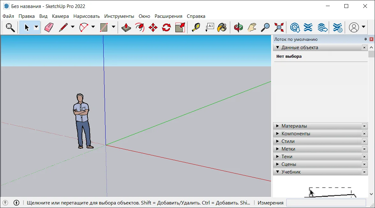Click the Измерения input box
Screen dimensions: 375x208
326,203
